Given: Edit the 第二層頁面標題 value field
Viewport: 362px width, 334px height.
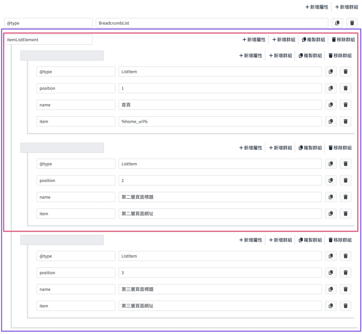Looking at the screenshot, I should point(220,197).
